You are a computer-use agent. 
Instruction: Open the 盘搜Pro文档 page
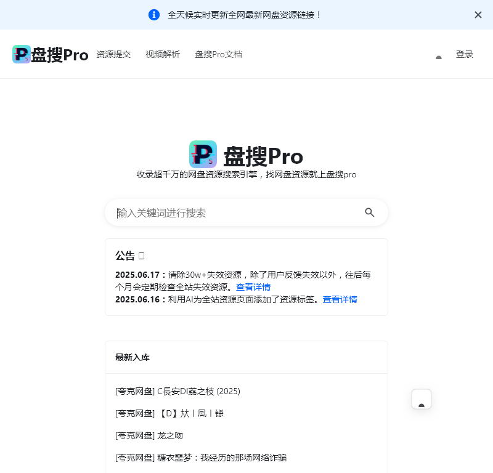coord(218,54)
